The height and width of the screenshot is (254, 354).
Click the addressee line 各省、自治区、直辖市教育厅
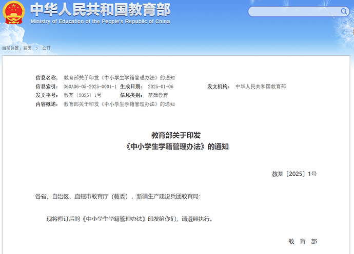[118, 197]
